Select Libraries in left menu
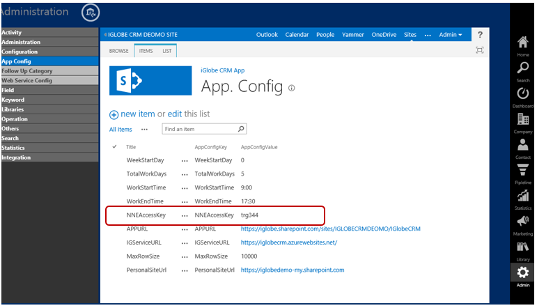The height and width of the screenshot is (308, 537). 49,109
